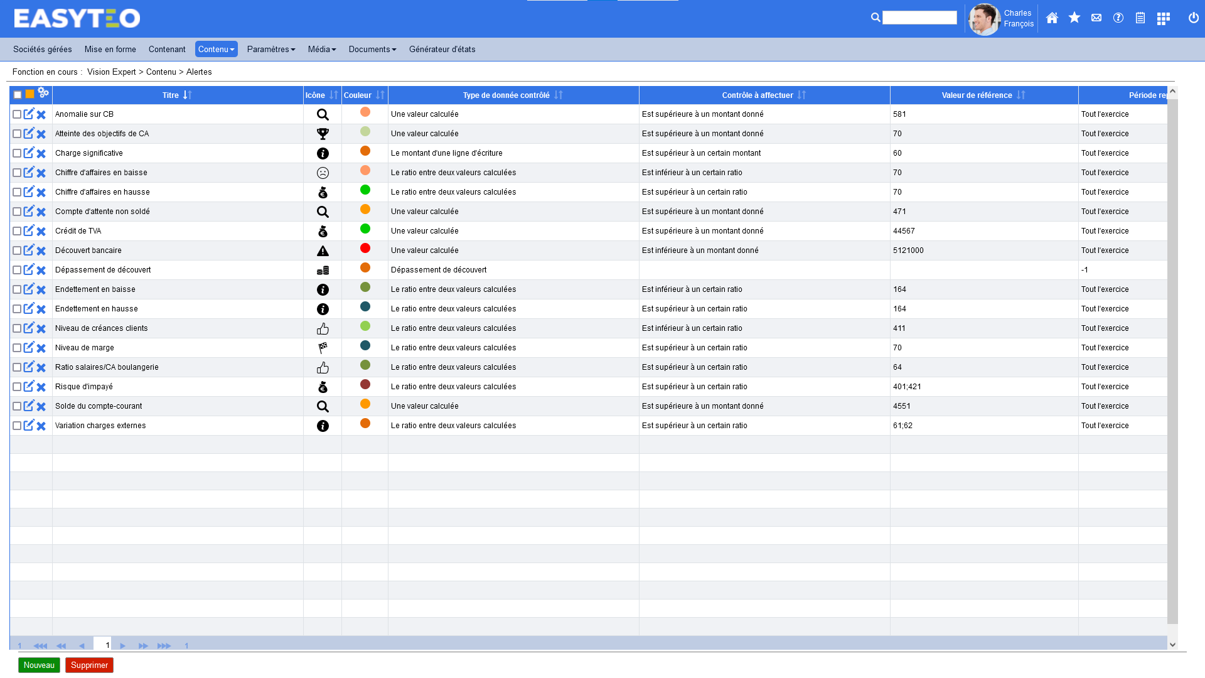
Task: Expand the Contenu dropdown menu
Action: (x=216, y=49)
